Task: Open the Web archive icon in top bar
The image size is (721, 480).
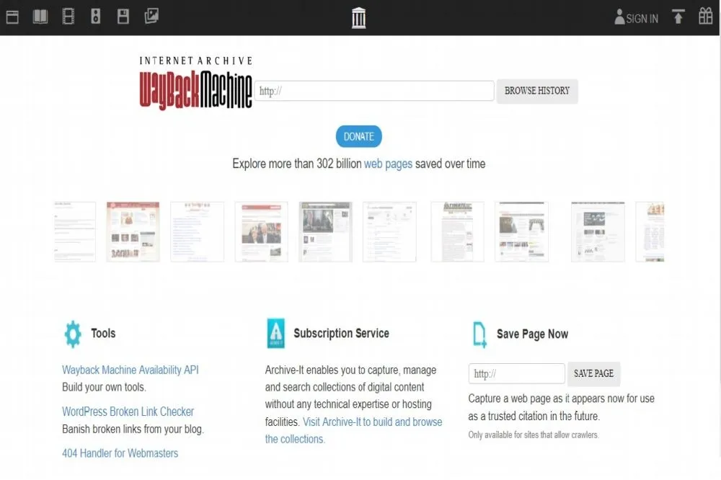Action: (12, 17)
